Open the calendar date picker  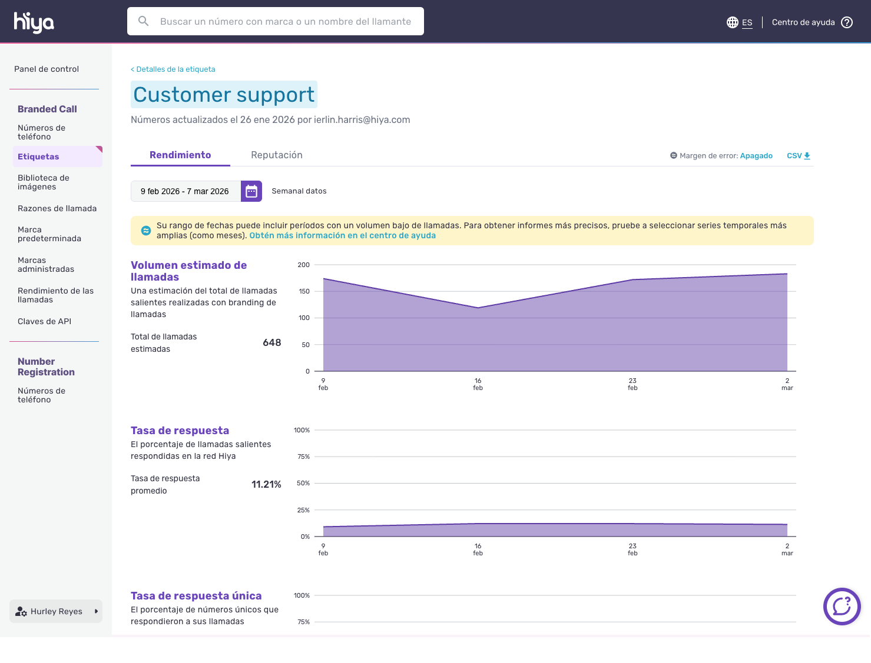tap(251, 191)
